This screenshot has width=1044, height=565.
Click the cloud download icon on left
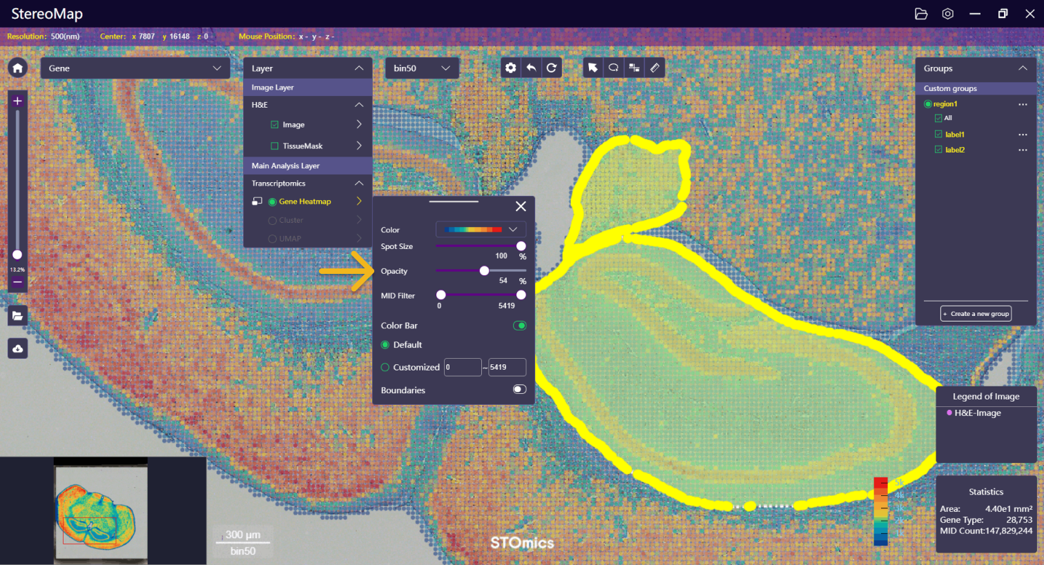click(17, 348)
